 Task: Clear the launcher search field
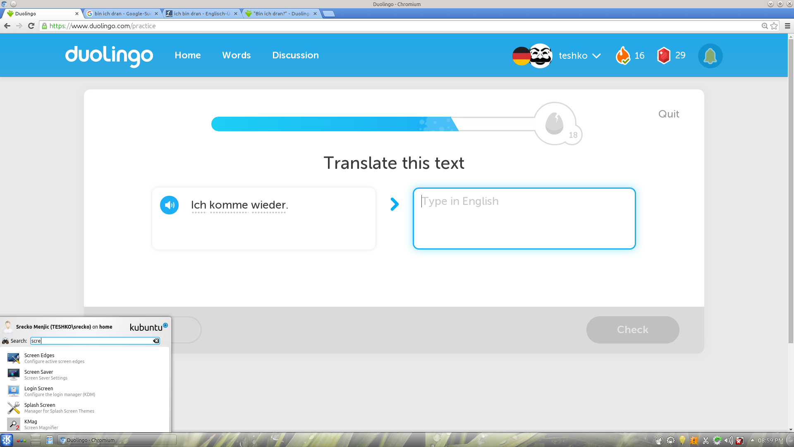tap(156, 341)
